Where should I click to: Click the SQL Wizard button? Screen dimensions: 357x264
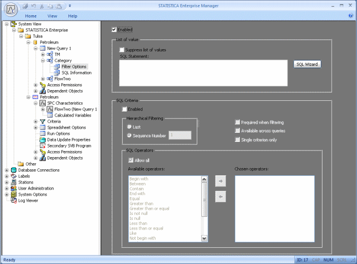[307, 64]
